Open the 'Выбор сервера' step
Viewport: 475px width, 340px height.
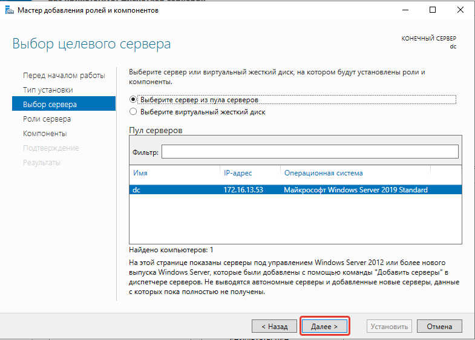[64, 103]
